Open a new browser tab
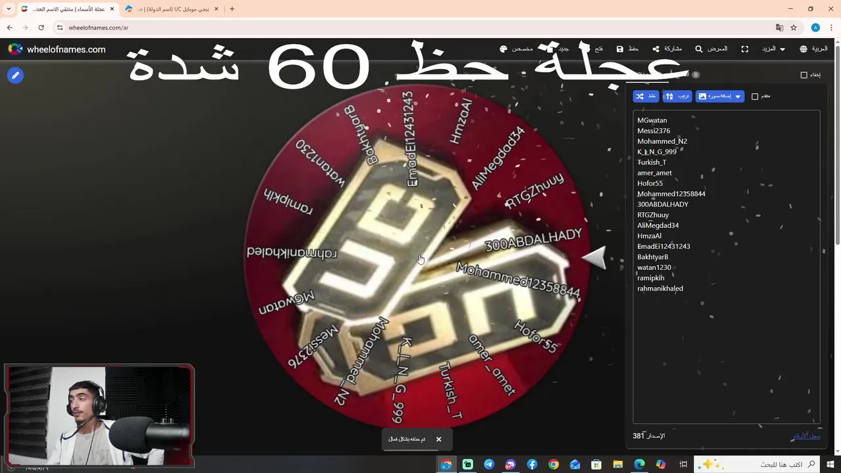This screenshot has height=473, width=841. click(x=232, y=9)
